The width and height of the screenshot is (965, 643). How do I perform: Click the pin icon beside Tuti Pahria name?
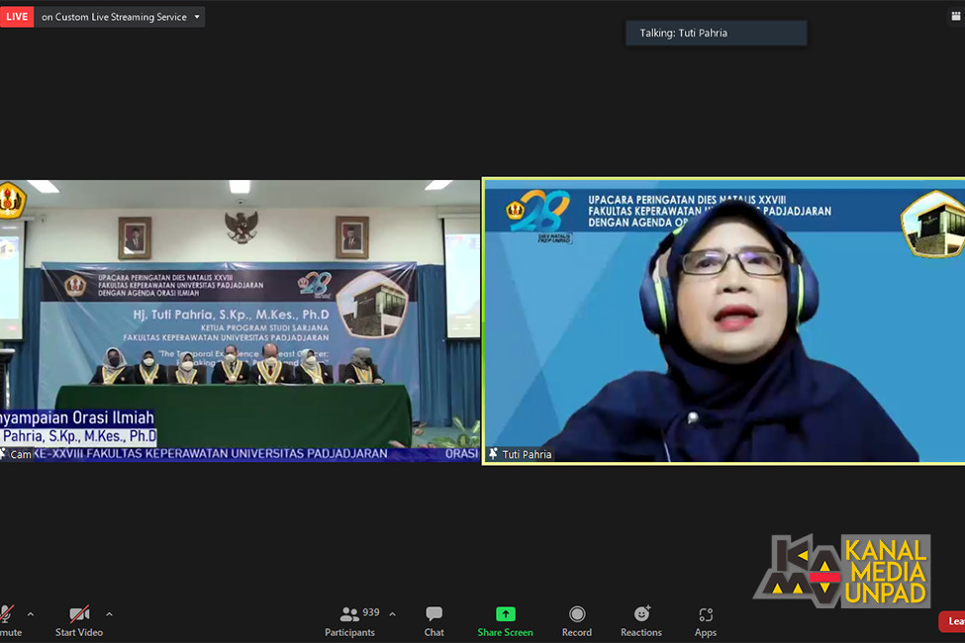point(493,453)
